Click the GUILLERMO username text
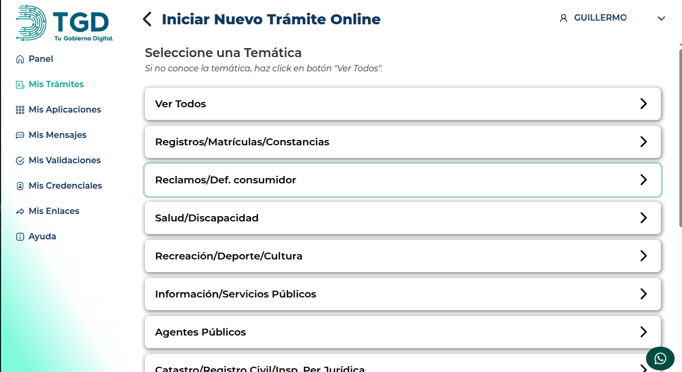The height and width of the screenshot is (372, 682). [601, 18]
